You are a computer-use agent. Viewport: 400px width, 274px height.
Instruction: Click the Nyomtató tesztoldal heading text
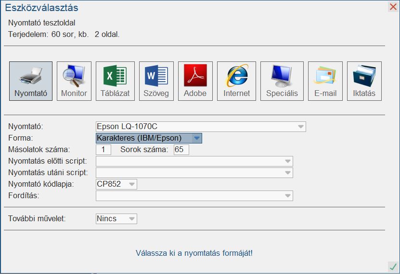point(41,23)
